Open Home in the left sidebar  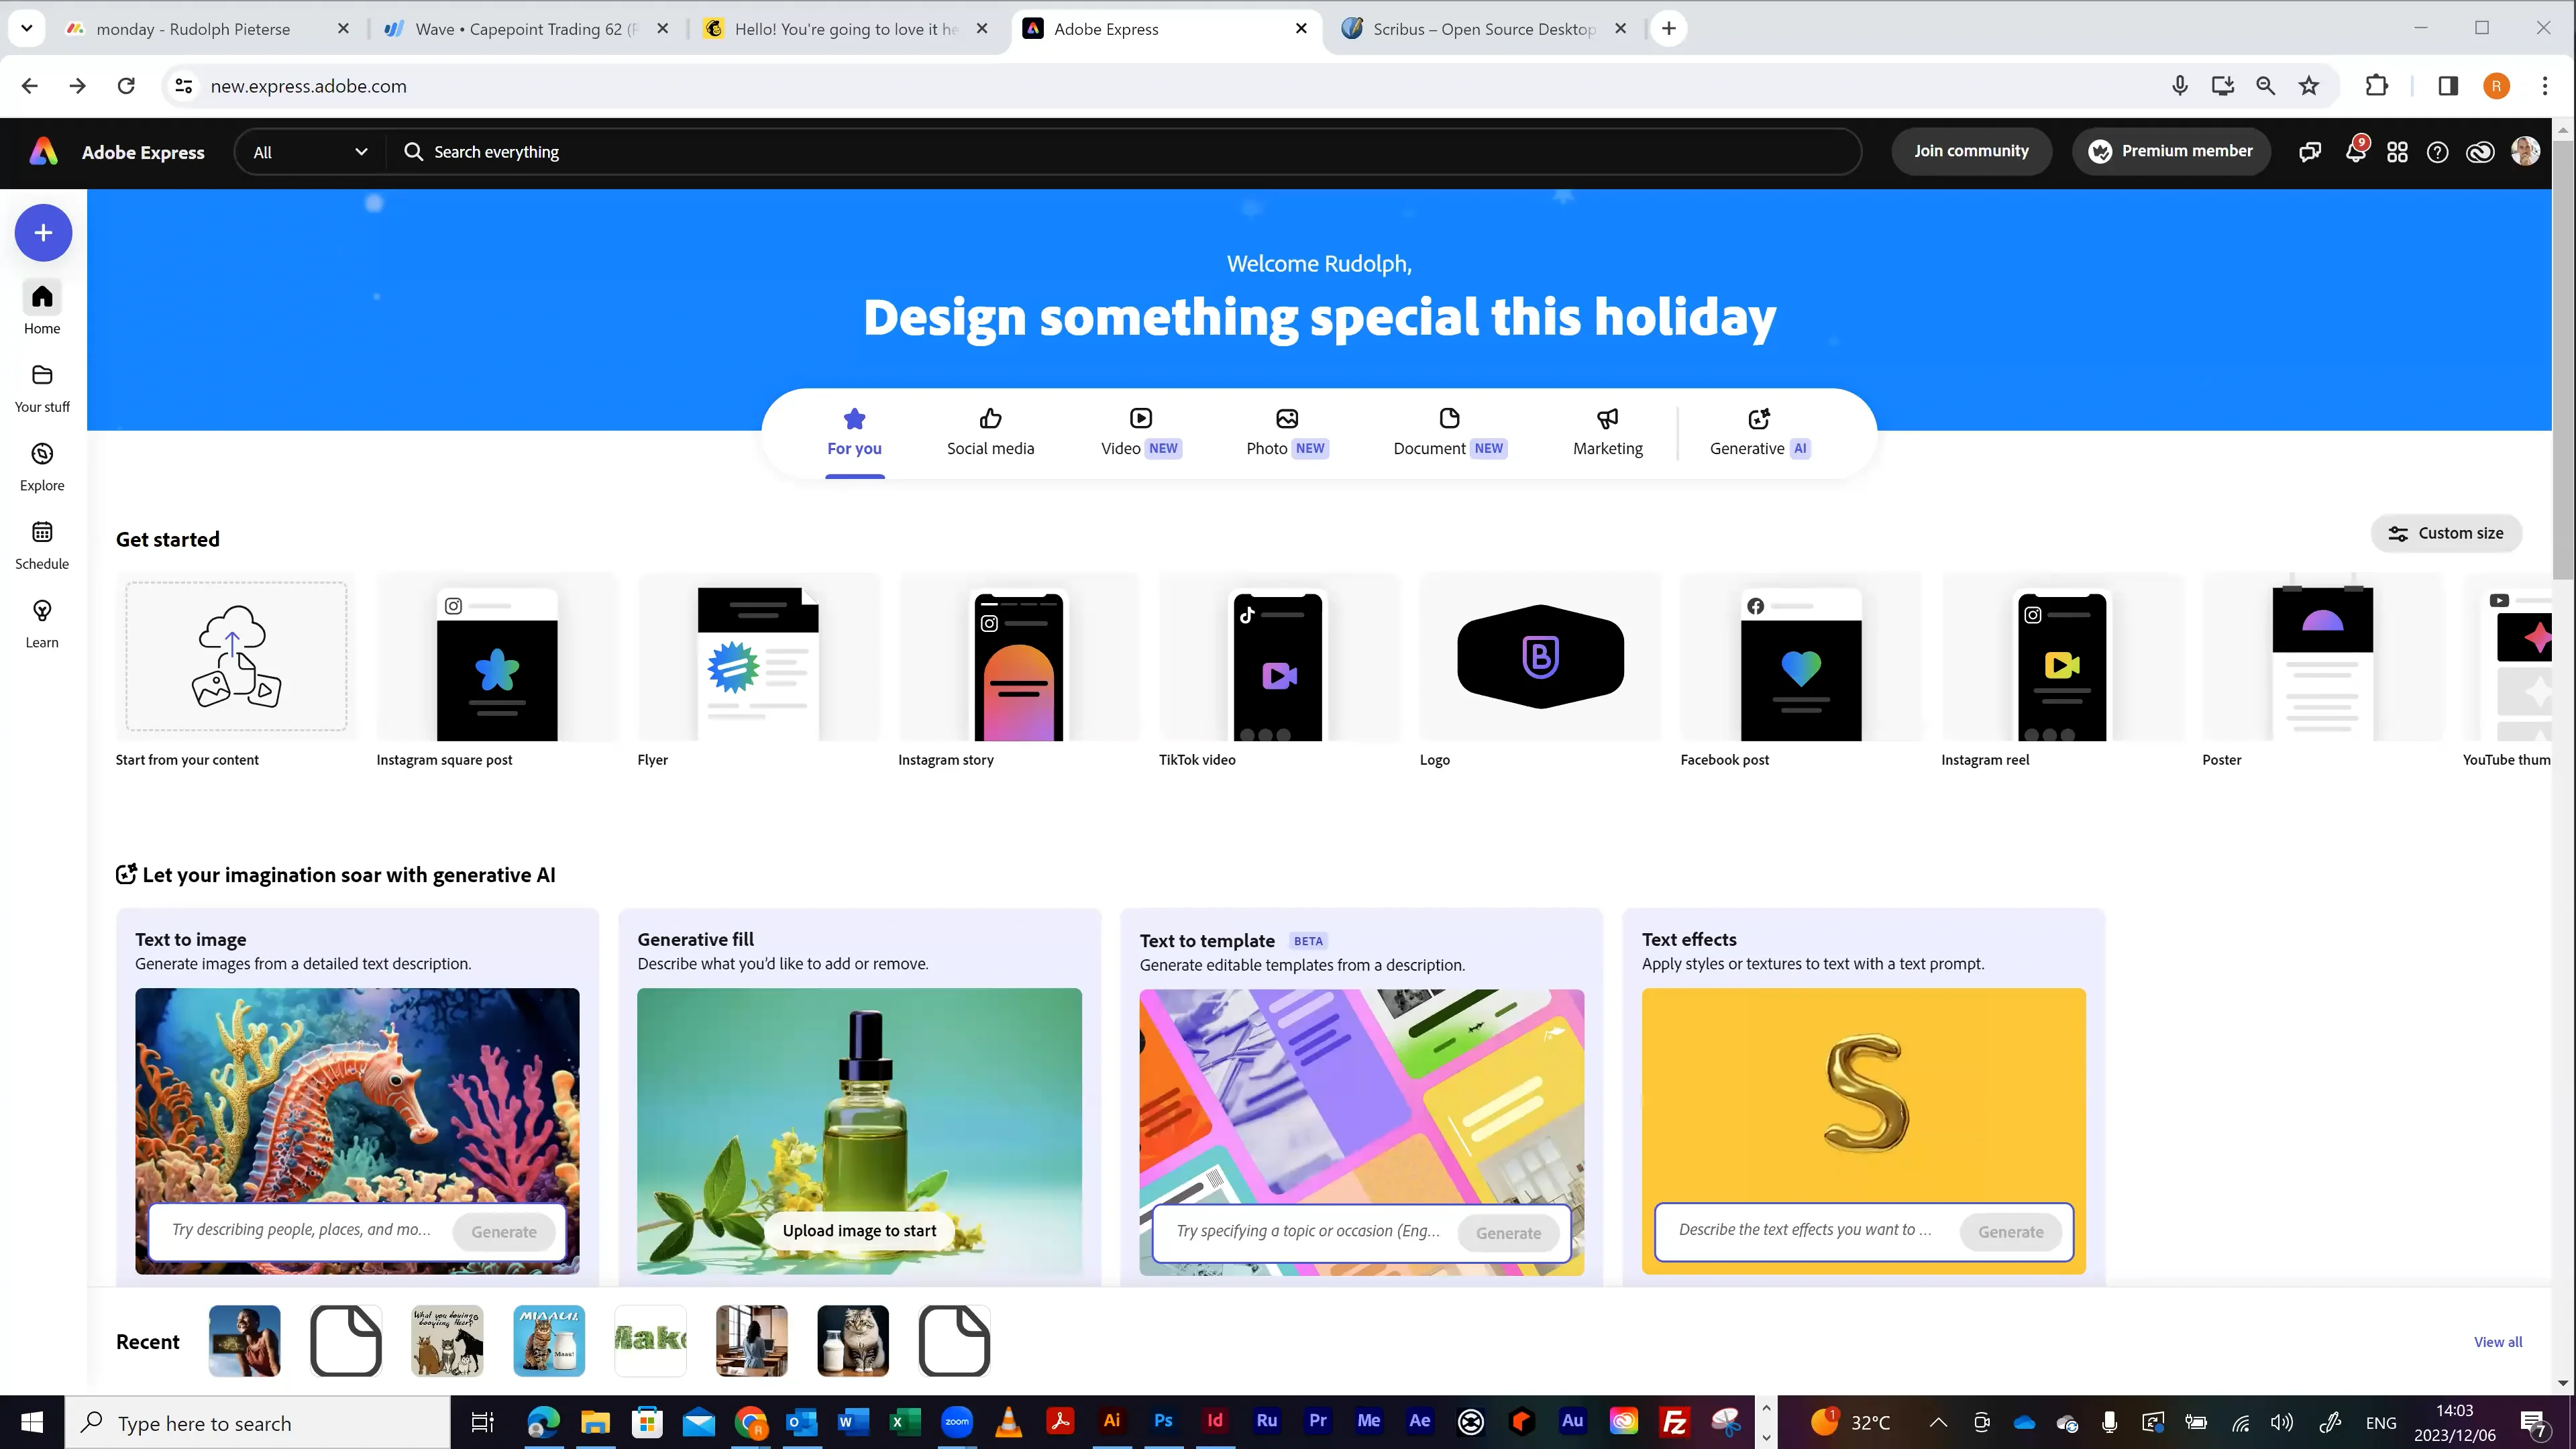(42, 309)
